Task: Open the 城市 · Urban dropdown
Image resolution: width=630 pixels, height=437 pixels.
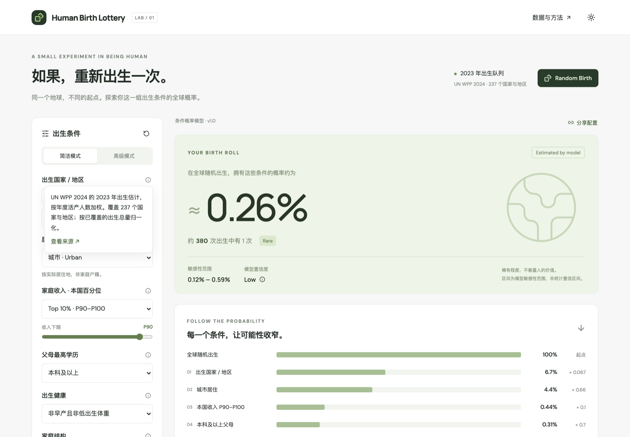Action: click(97, 258)
